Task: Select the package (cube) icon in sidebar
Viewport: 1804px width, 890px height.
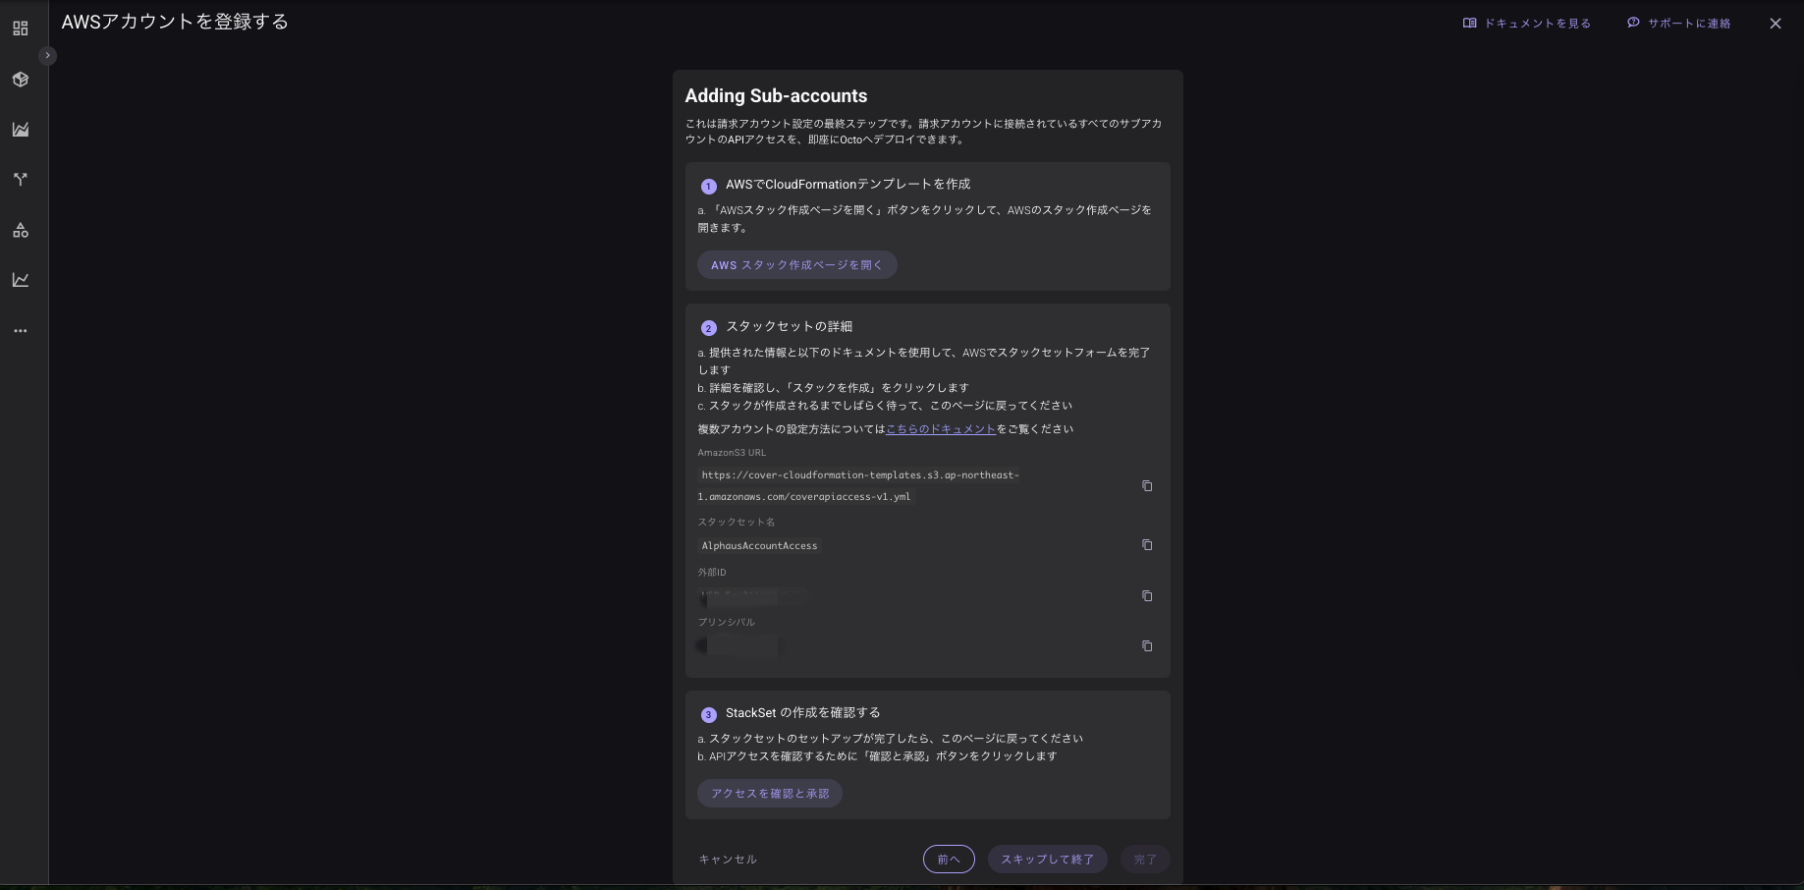Action: coord(20,79)
